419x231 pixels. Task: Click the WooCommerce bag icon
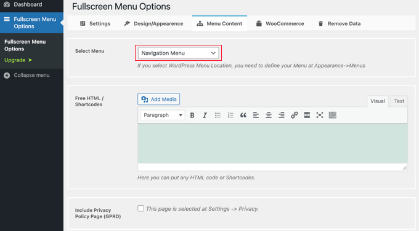coord(259,23)
